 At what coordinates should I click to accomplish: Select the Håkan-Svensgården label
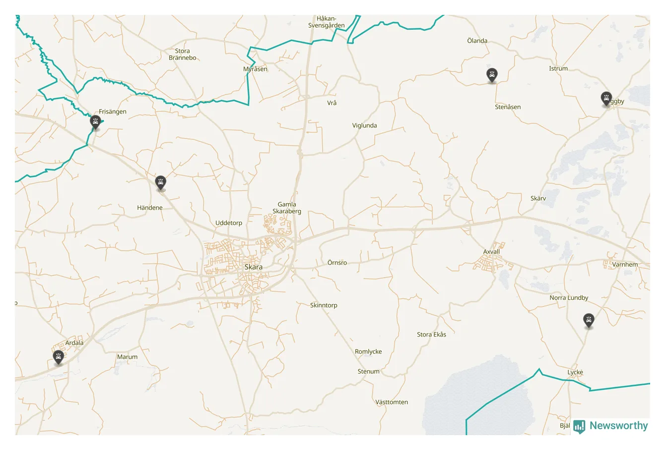tap(326, 22)
